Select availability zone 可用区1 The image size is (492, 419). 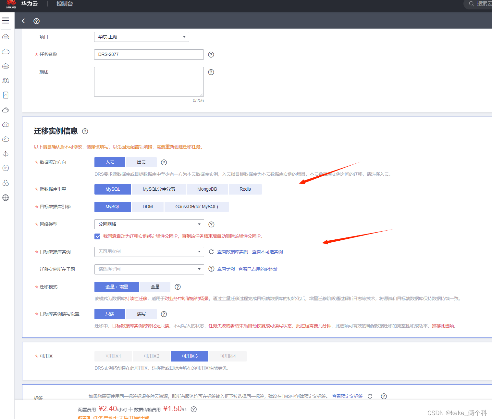[x=113, y=356]
